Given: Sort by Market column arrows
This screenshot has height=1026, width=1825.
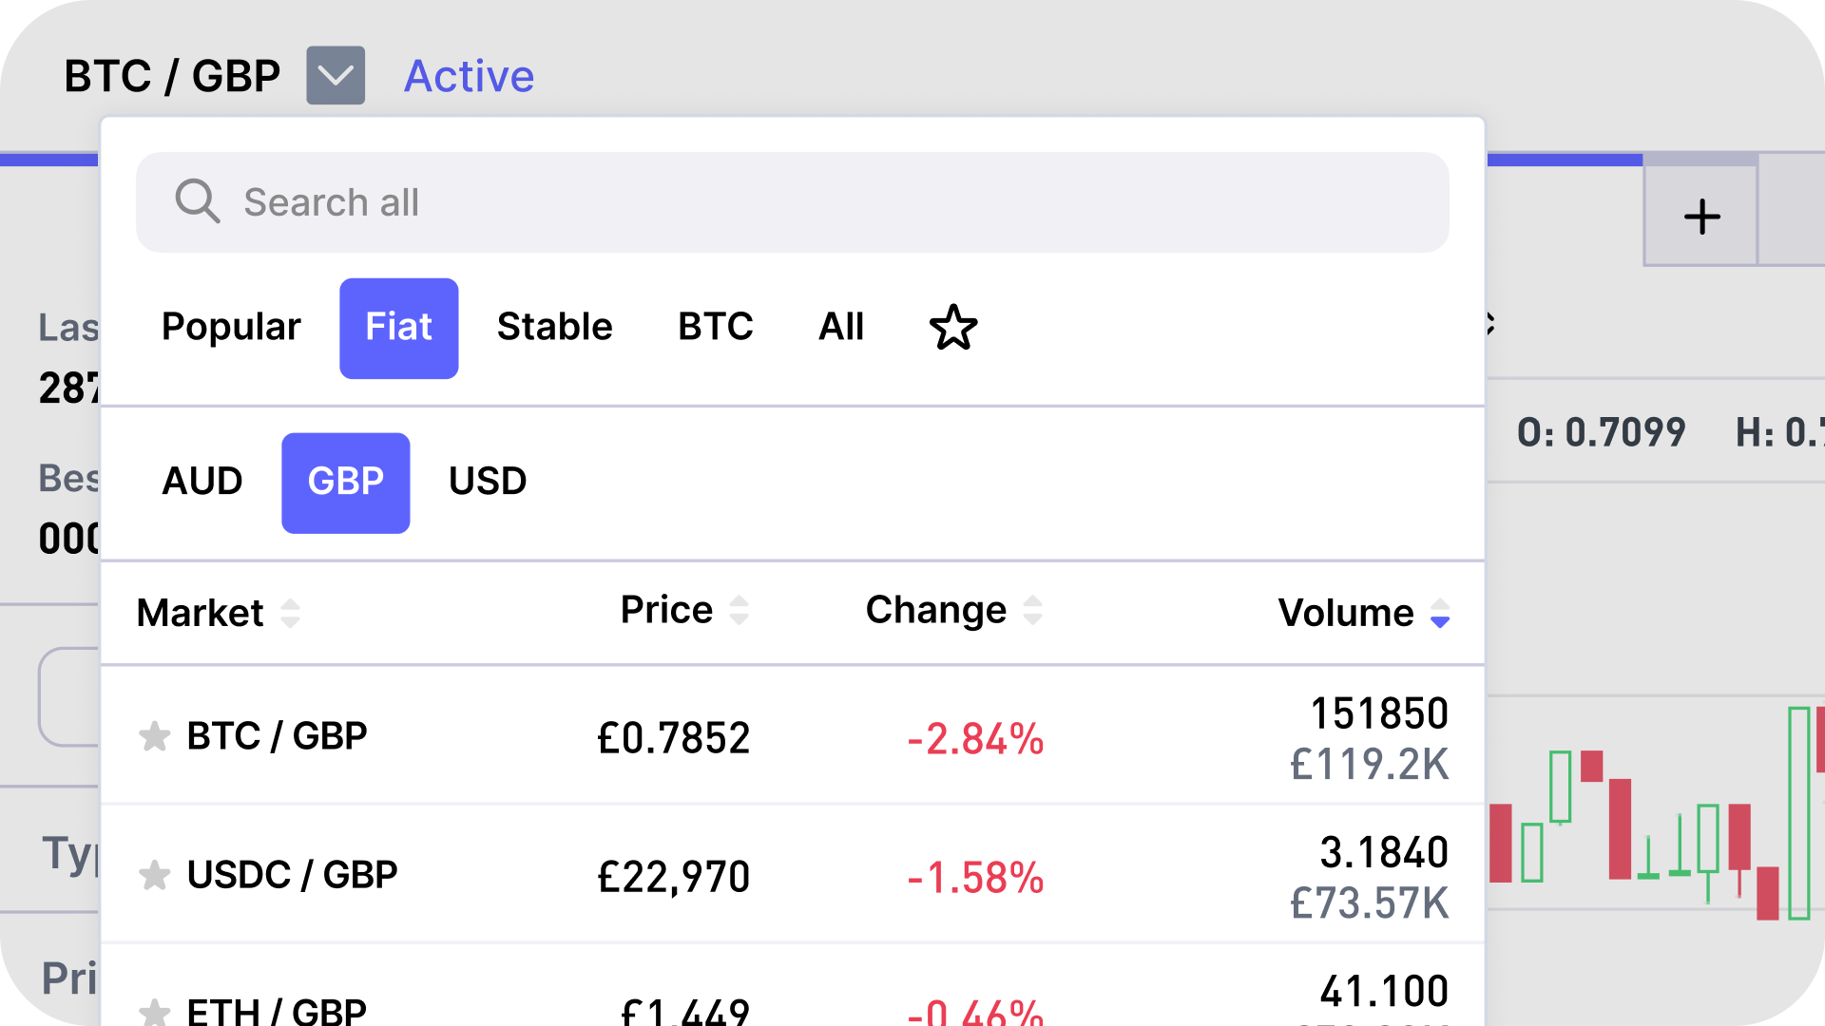Looking at the screenshot, I should [x=291, y=613].
